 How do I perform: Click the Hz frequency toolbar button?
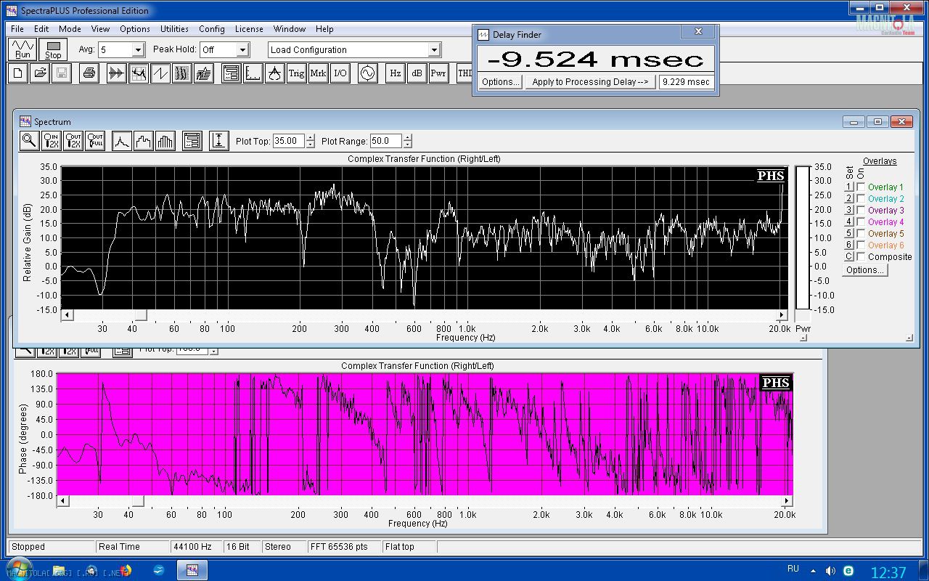point(395,73)
